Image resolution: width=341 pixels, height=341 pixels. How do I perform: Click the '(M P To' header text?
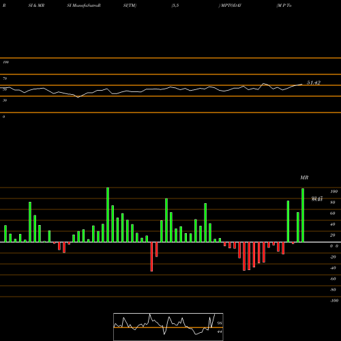coord(284,5)
